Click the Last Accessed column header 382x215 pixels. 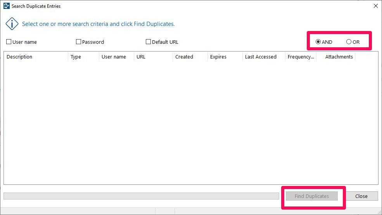264,57
